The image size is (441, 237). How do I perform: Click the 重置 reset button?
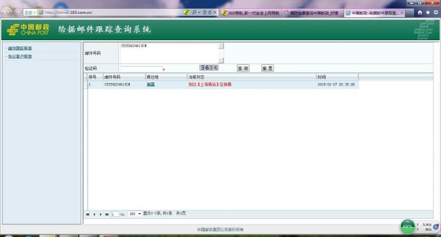[268, 69]
